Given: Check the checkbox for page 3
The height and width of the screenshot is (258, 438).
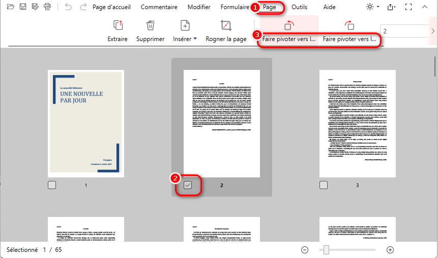Looking at the screenshot, I should pos(324,185).
